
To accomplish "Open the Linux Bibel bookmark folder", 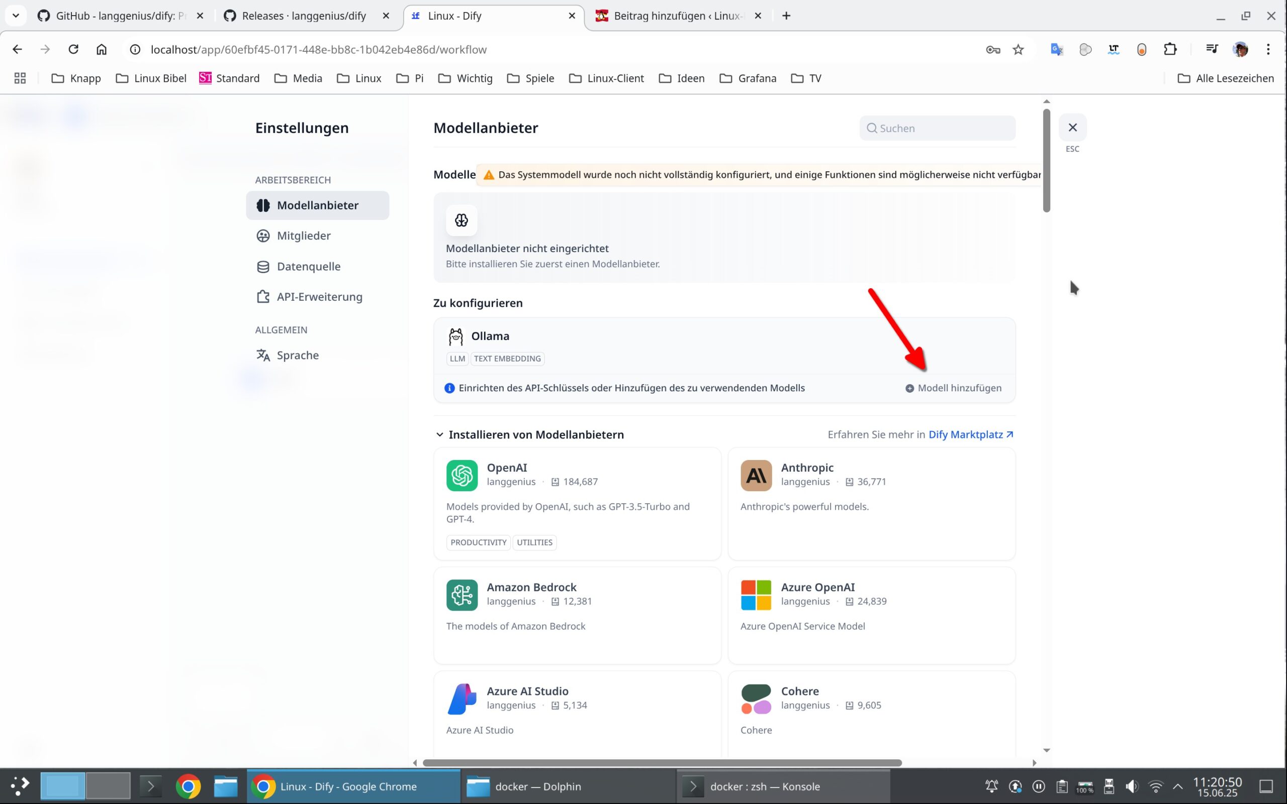I will click(151, 79).
